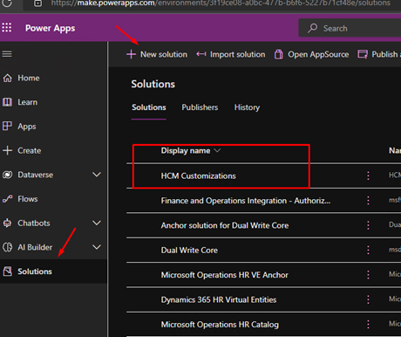Screen dimensions: 401x337
Task: Click the Learn book icon
Action: (7, 102)
